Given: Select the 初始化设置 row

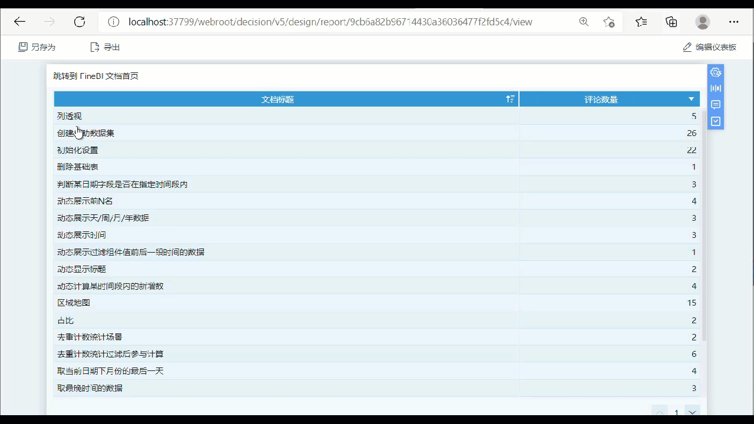Looking at the screenshot, I should pyautogui.click(x=376, y=150).
